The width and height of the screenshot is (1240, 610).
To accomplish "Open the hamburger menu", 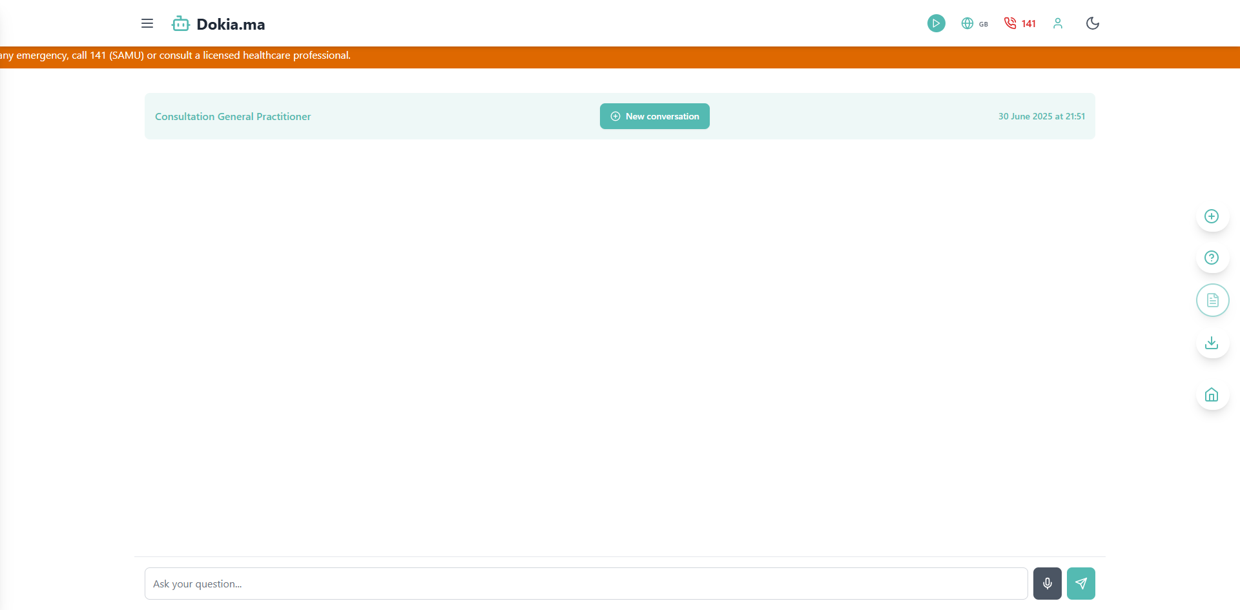I will click(x=147, y=23).
